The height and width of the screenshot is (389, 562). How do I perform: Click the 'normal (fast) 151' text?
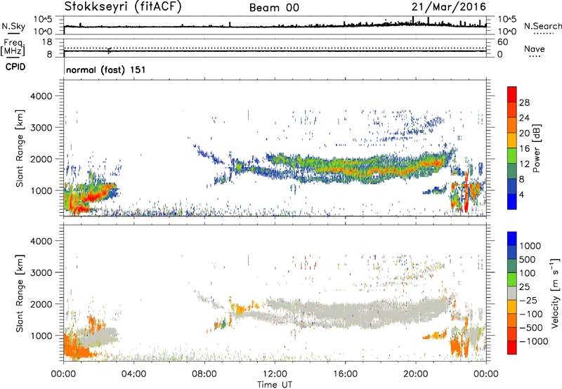coord(106,70)
